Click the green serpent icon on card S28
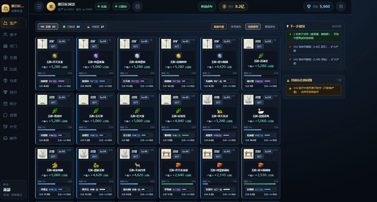The width and height of the screenshot is (377, 202). (x=96, y=165)
